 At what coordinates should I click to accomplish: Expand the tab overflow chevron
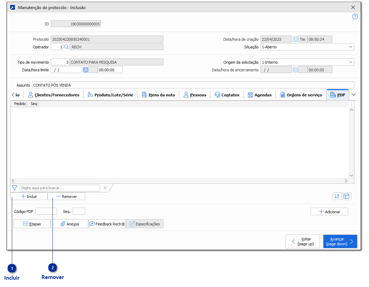pyautogui.click(x=353, y=95)
